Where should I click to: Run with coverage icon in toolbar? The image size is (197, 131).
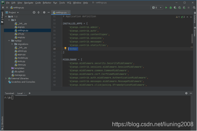point(175,8)
